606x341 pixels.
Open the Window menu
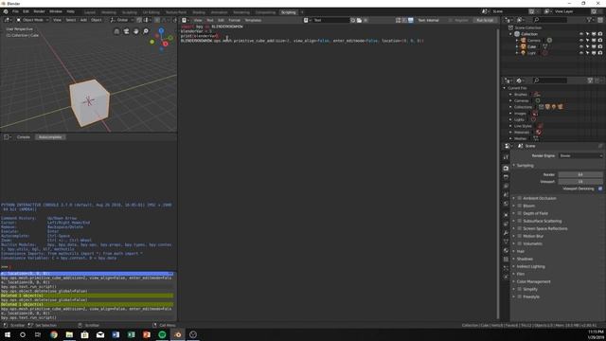point(56,11)
